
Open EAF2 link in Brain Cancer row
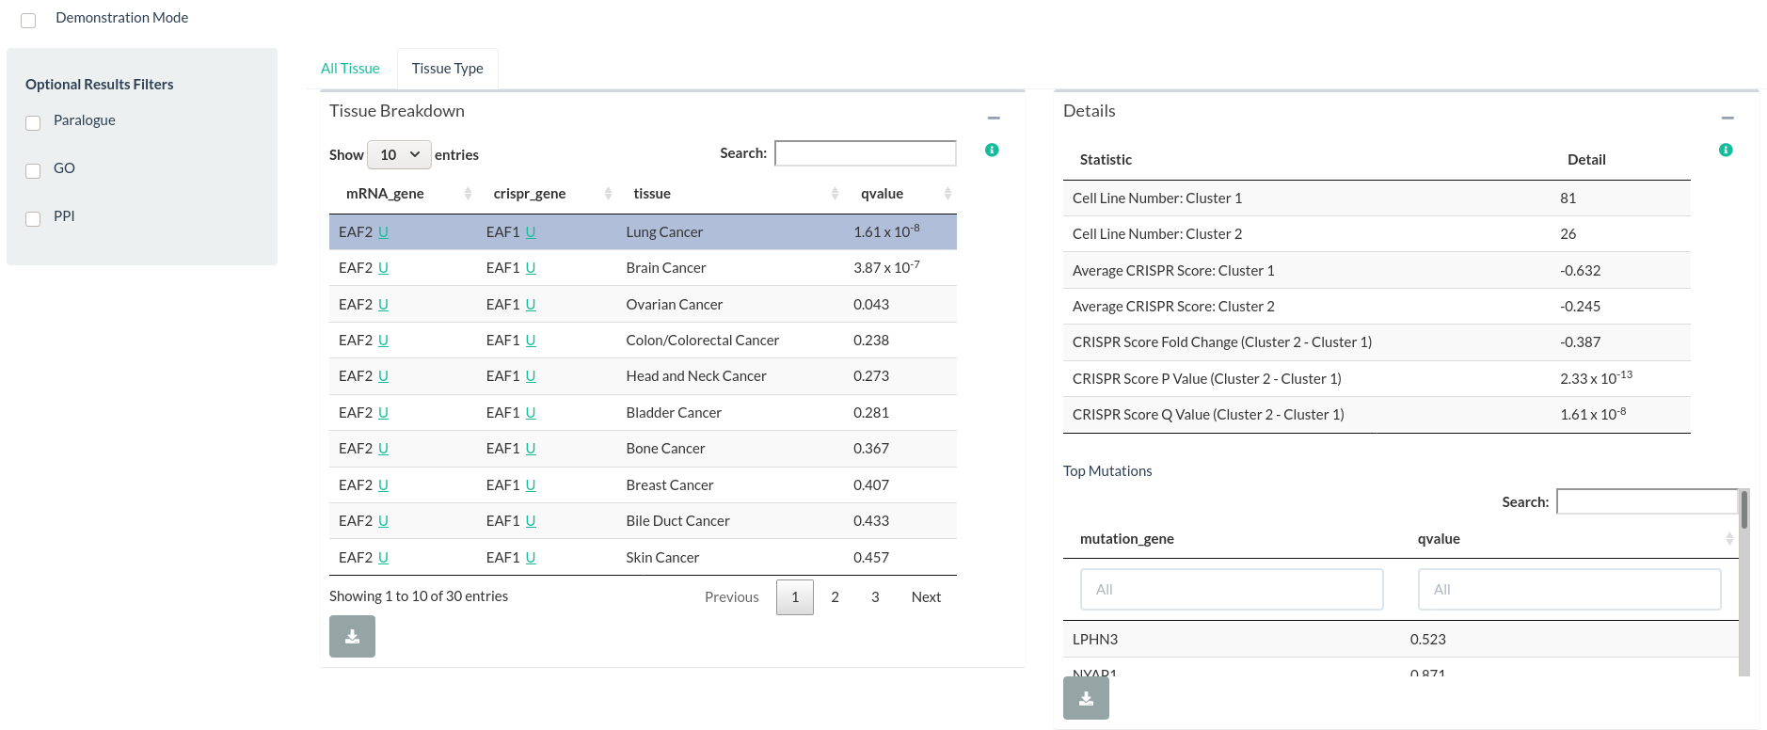point(383,268)
